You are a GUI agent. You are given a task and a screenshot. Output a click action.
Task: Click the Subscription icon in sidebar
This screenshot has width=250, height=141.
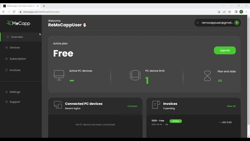(x=6, y=59)
